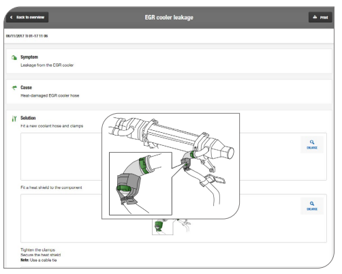342x274 pixels.
Task: Click the printer icon in header
Action: 315,17
